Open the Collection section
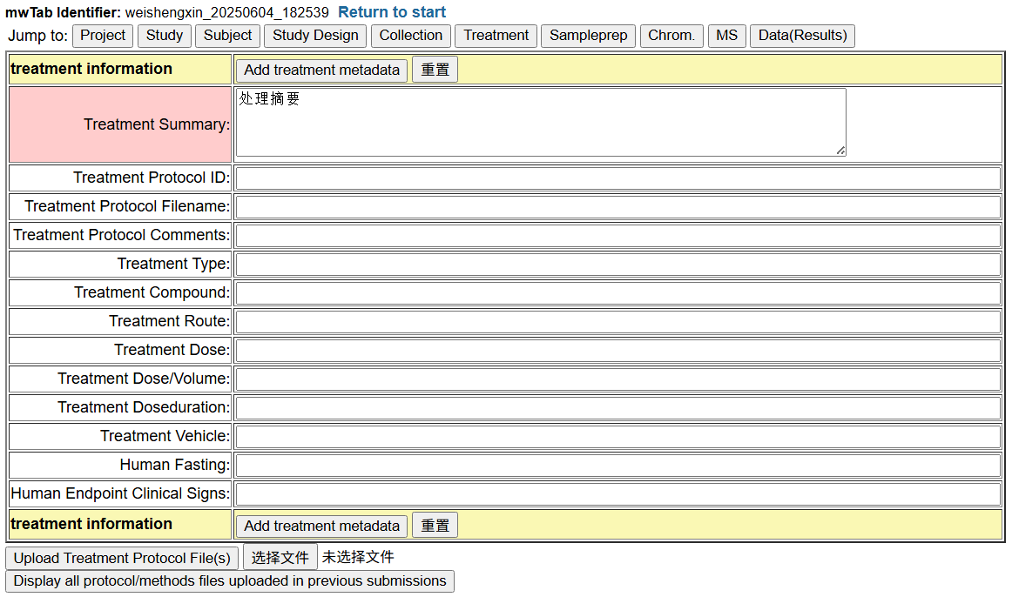The width and height of the screenshot is (1012, 597). (x=410, y=36)
